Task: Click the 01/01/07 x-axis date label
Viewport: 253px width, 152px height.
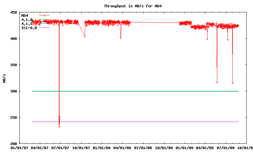Action: point(19,148)
